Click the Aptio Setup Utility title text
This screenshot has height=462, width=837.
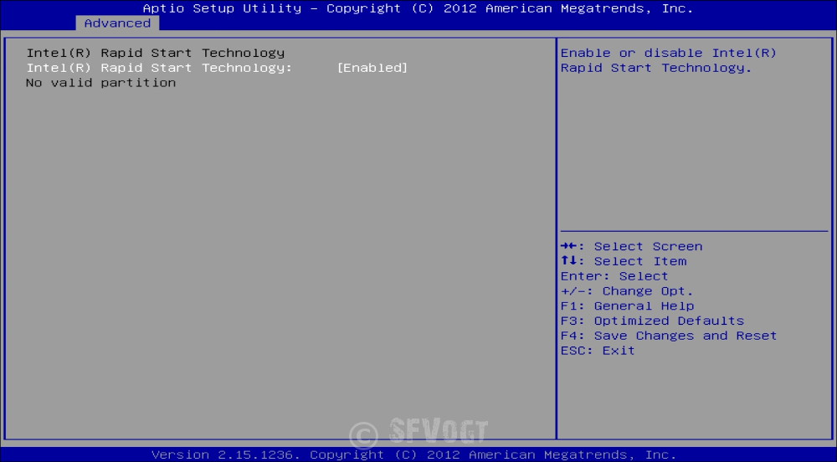click(x=418, y=8)
